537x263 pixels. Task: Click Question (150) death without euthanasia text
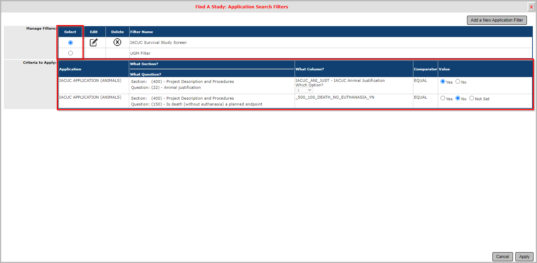pyautogui.click(x=196, y=104)
